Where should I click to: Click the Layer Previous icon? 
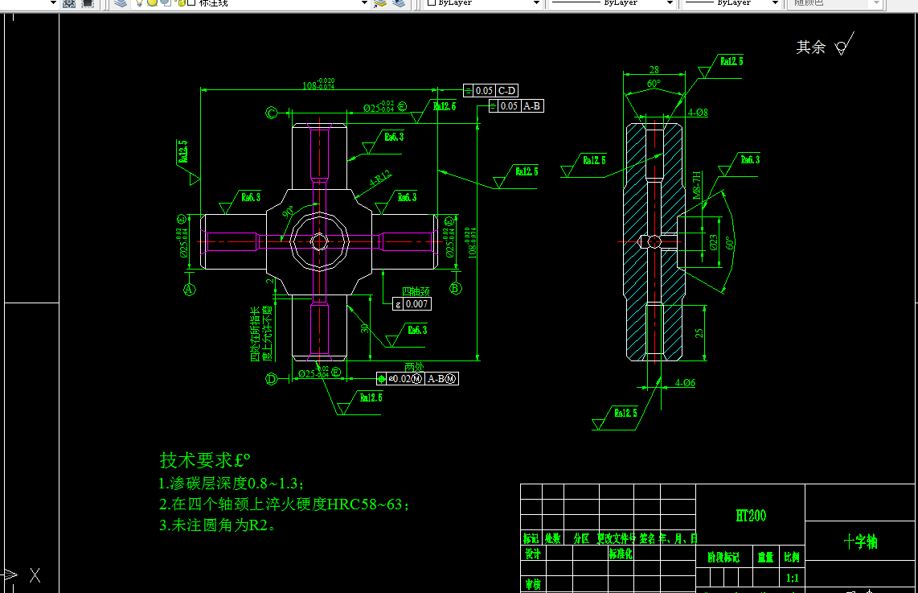pos(399,3)
